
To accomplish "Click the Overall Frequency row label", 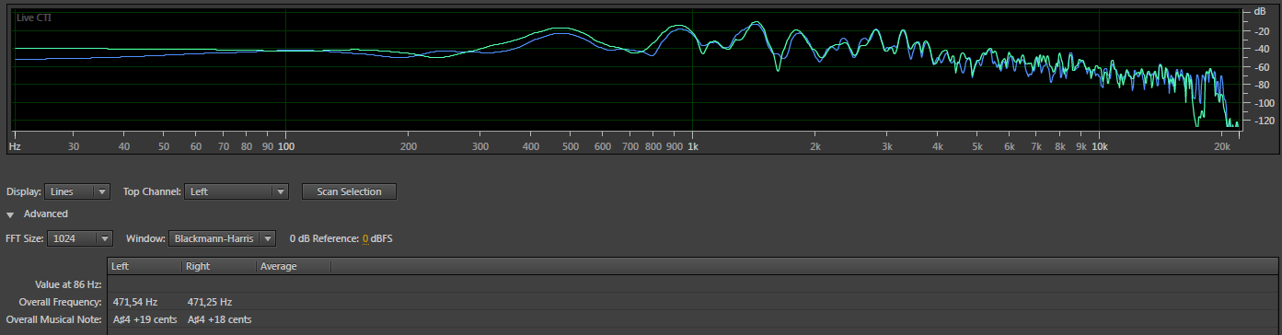I will coord(61,302).
